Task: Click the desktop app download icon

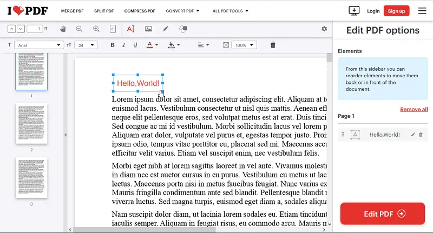Action: click(354, 11)
